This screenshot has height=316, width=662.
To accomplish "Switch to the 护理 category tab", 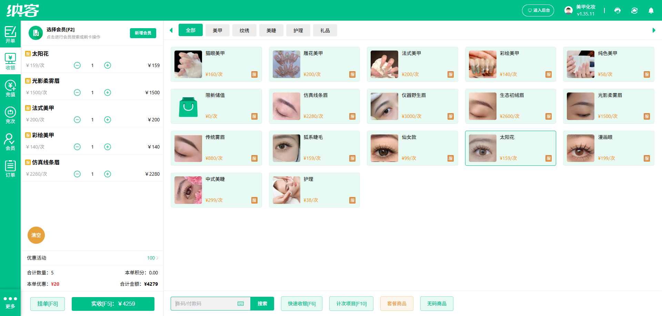I will coord(298,30).
